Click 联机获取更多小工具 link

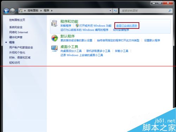pyautogui.click(x=98, y=51)
